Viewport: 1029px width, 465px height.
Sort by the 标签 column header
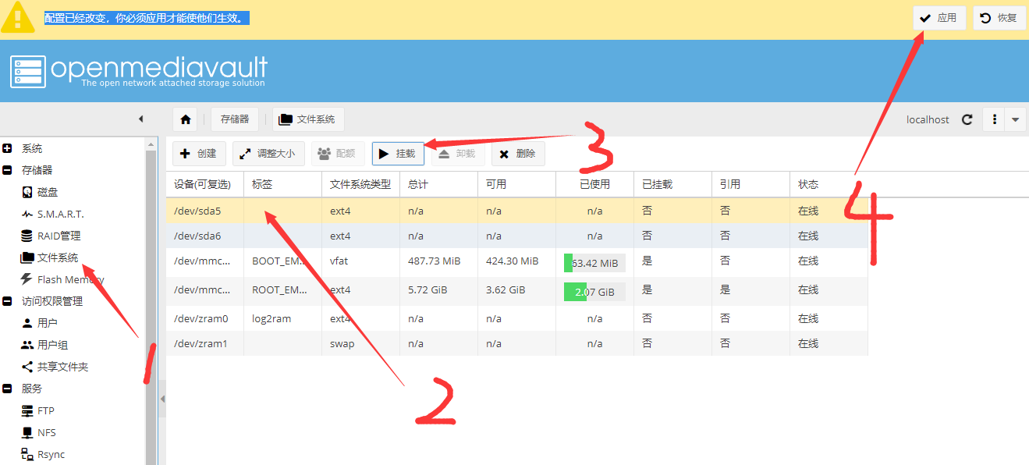(282, 184)
